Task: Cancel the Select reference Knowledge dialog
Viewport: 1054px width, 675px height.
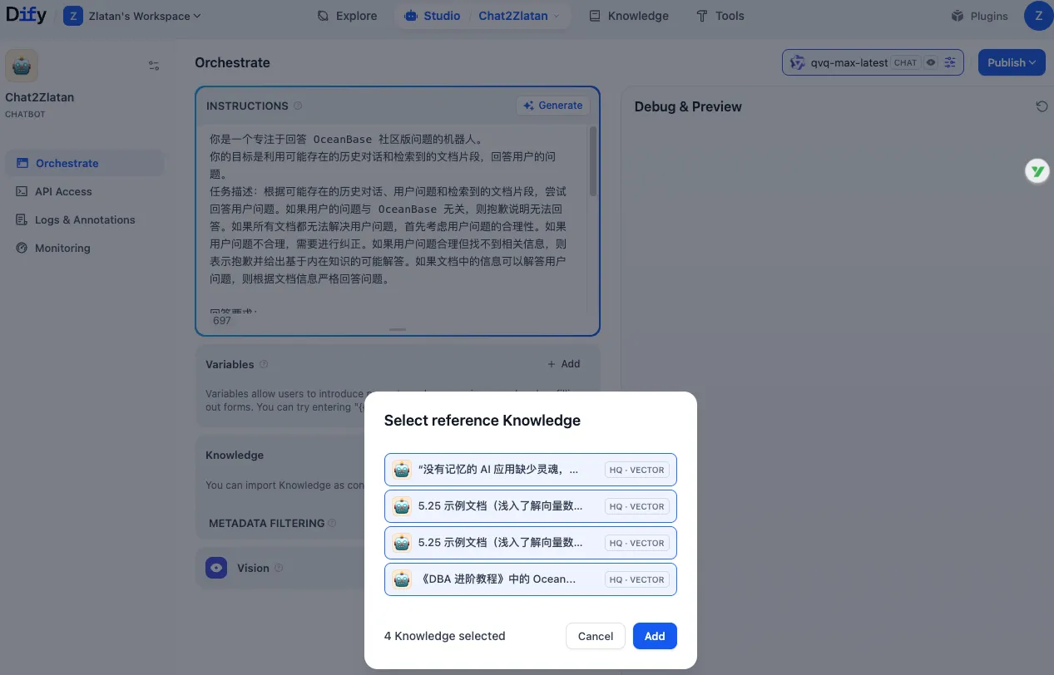Action: click(x=595, y=636)
